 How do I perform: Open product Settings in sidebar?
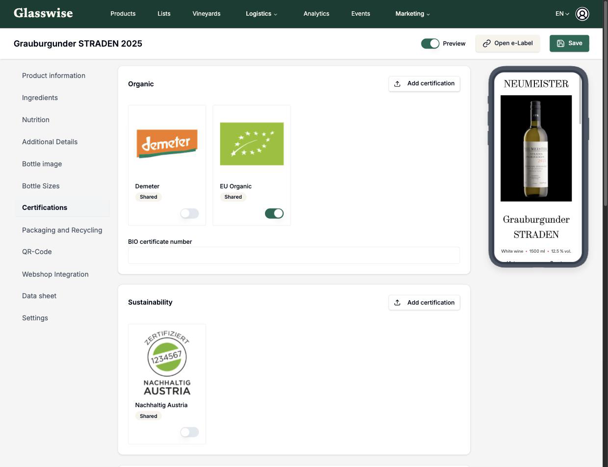click(x=35, y=318)
